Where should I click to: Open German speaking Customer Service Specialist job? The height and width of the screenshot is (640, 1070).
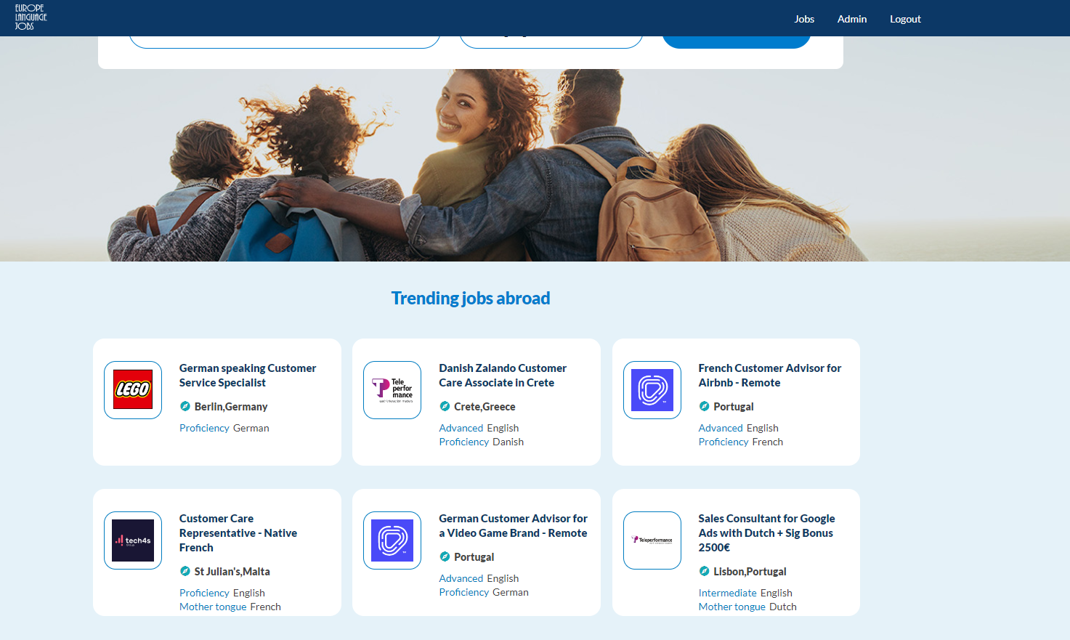click(247, 375)
